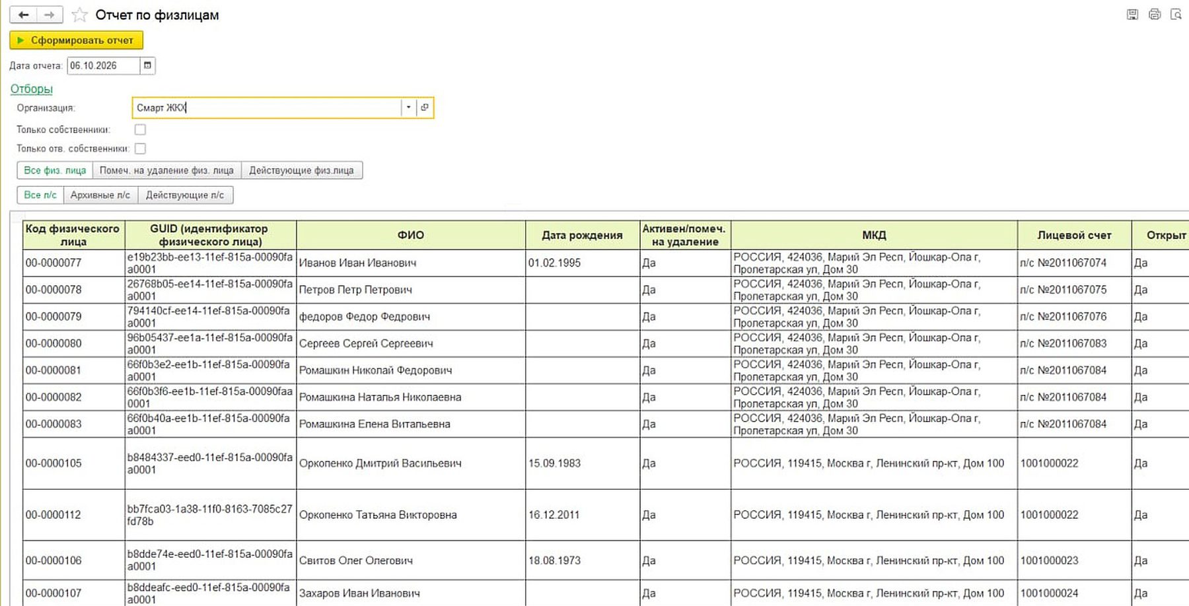Select birth date cell 01.02.1995
The width and height of the screenshot is (1189, 606).
pyautogui.click(x=582, y=263)
